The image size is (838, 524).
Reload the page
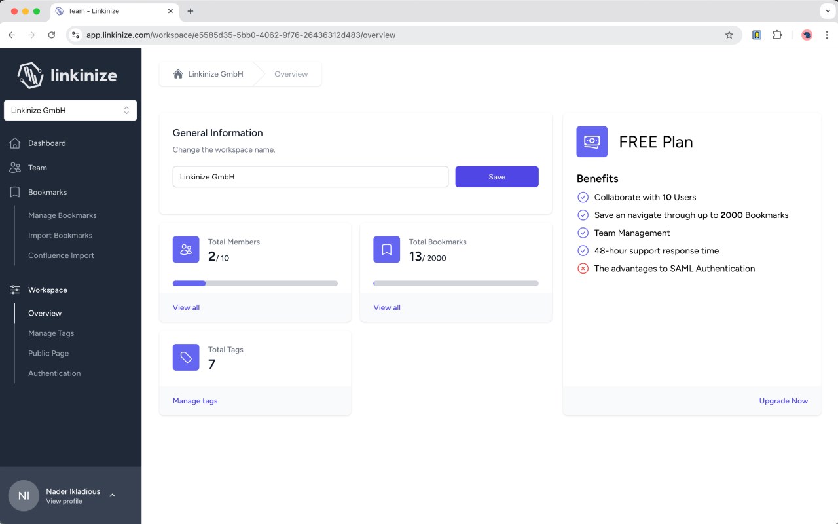pos(52,35)
